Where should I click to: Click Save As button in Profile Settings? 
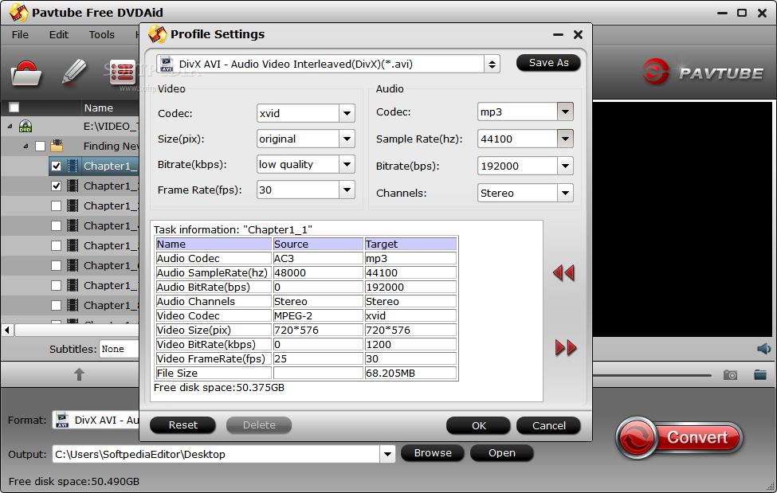548,63
